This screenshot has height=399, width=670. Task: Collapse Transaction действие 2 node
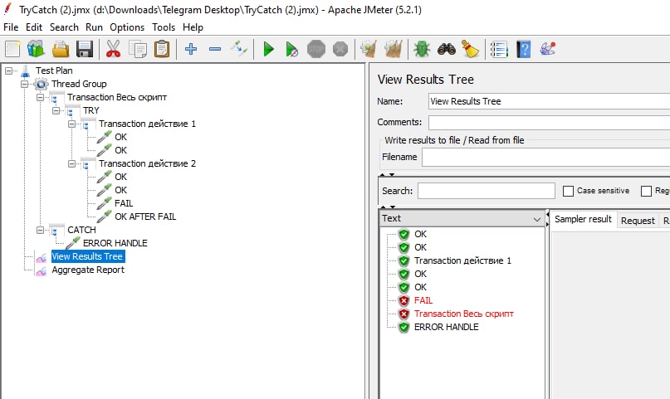[x=71, y=163]
